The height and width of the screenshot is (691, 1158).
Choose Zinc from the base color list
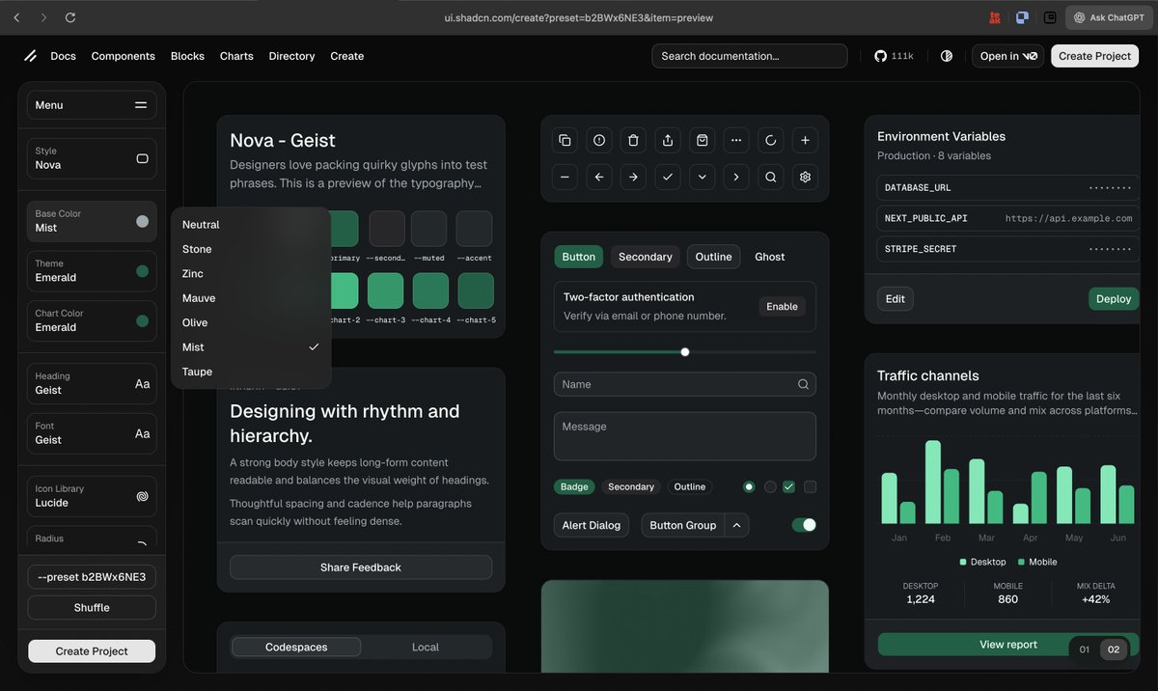coord(251,274)
